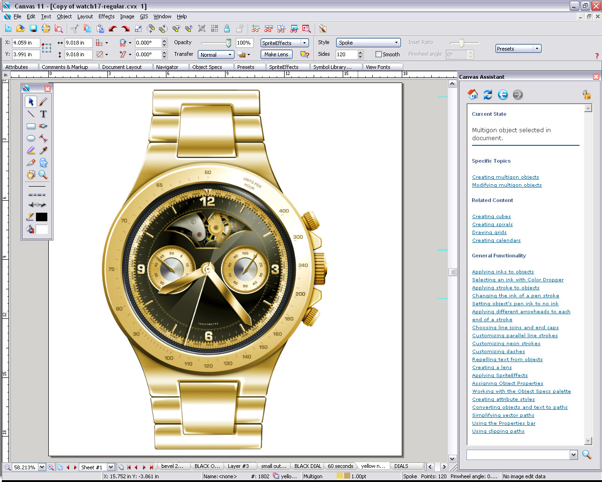Click the fill ink white color swatch
This screenshot has height=482, width=602.
42,229
